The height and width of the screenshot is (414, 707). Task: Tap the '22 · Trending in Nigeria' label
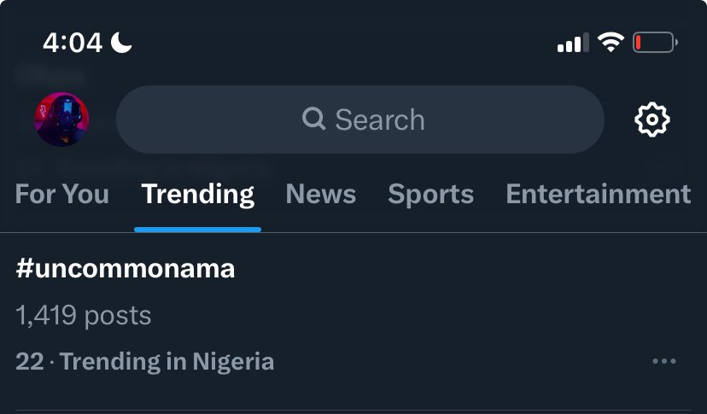pos(145,361)
